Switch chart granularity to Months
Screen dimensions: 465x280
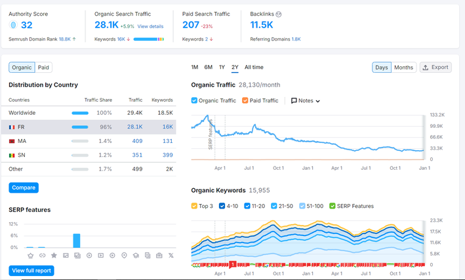[403, 68]
